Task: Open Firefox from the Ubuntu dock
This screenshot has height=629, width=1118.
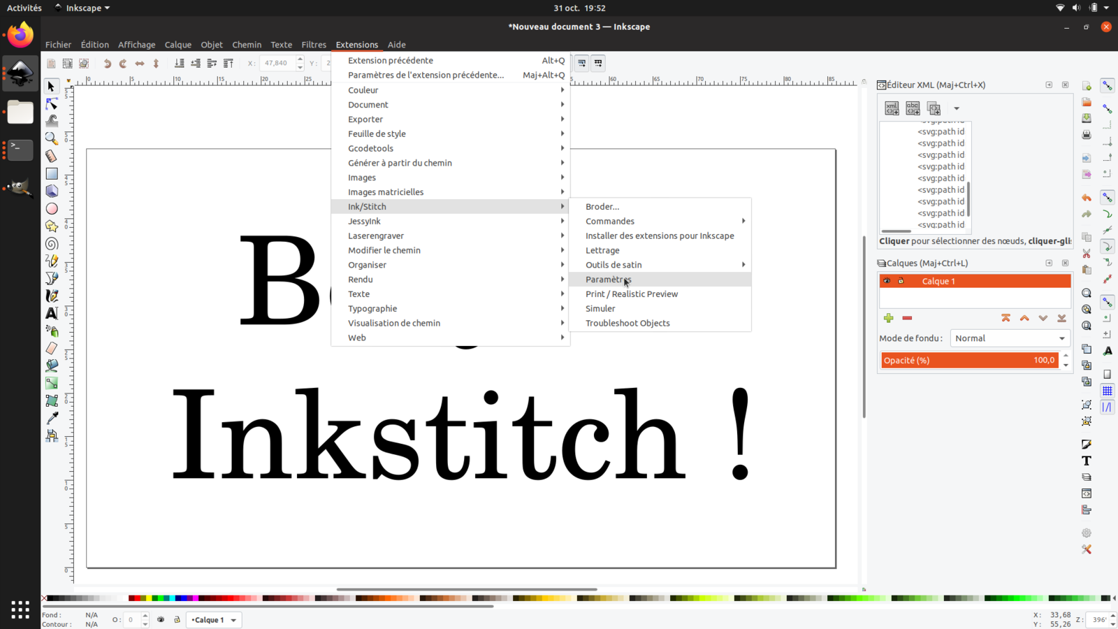Action: [20, 35]
